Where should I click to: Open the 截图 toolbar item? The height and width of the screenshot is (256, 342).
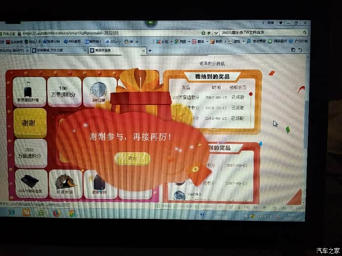click(x=217, y=42)
